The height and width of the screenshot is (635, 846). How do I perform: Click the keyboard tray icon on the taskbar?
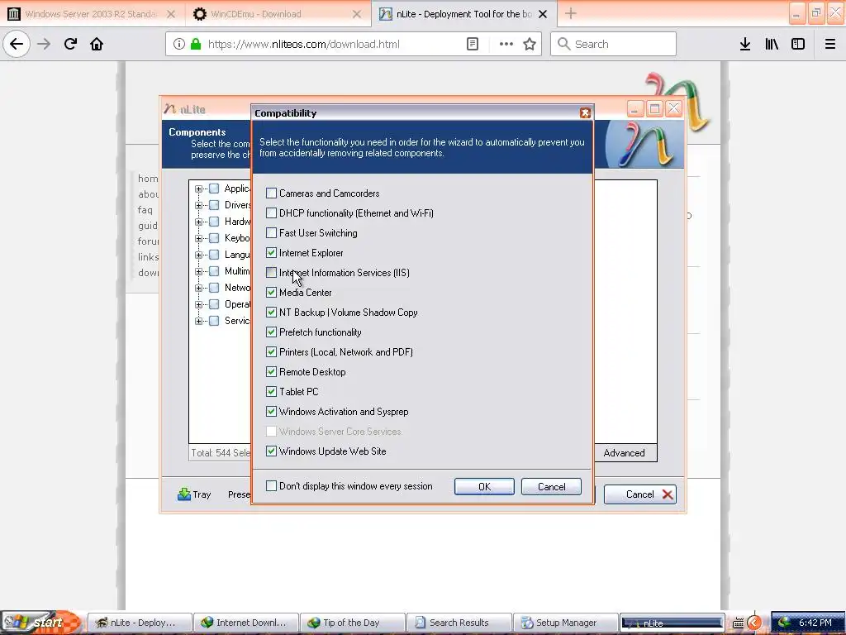tap(738, 623)
